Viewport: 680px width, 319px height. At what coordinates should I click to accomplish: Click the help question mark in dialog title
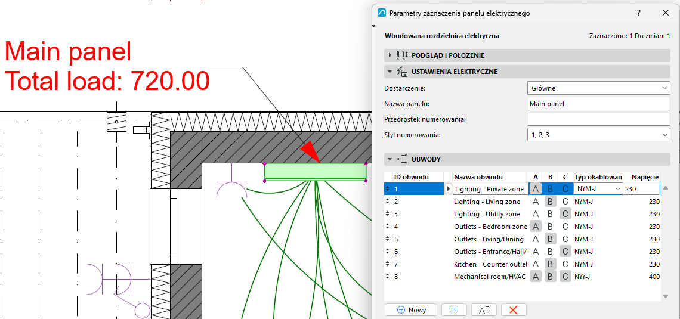tap(639, 13)
